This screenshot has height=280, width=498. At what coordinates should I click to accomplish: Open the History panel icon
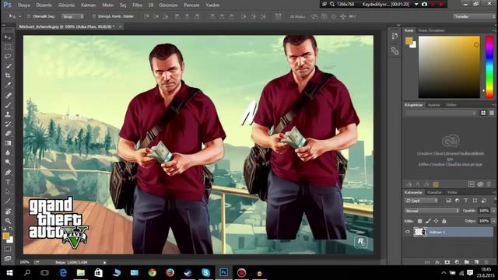click(395, 37)
